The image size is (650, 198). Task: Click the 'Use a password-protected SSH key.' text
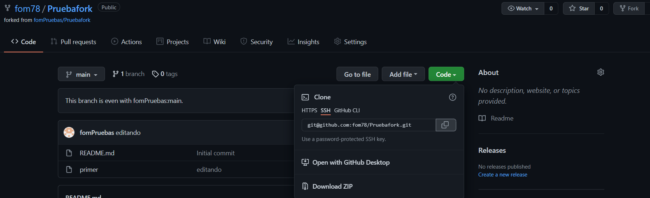click(x=344, y=139)
